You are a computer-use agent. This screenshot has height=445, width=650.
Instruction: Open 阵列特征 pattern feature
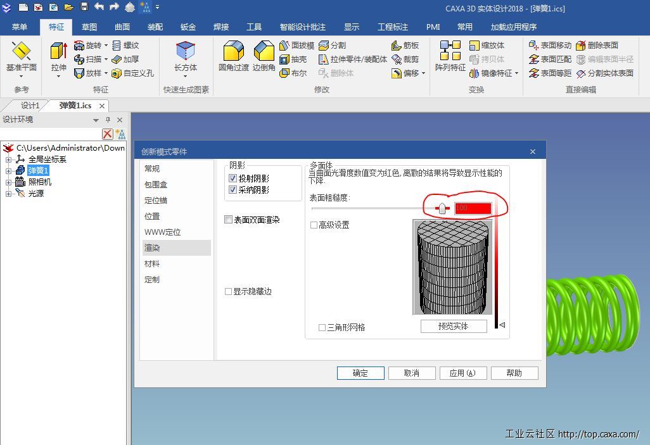tap(450, 57)
